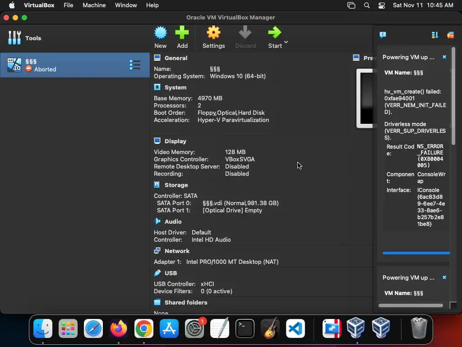This screenshot has width=462, height=347.
Task: Open Control Center in menu bar
Action: pos(382,5)
